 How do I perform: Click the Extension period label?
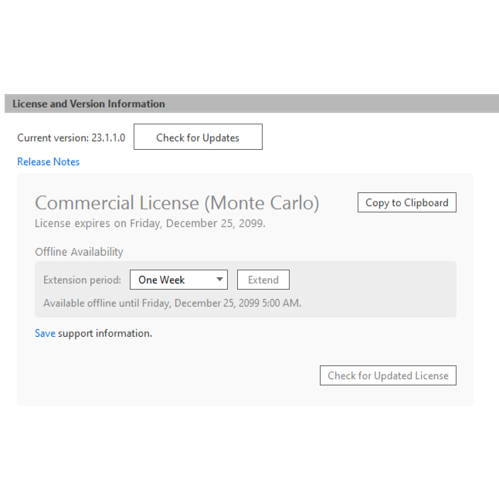82,280
